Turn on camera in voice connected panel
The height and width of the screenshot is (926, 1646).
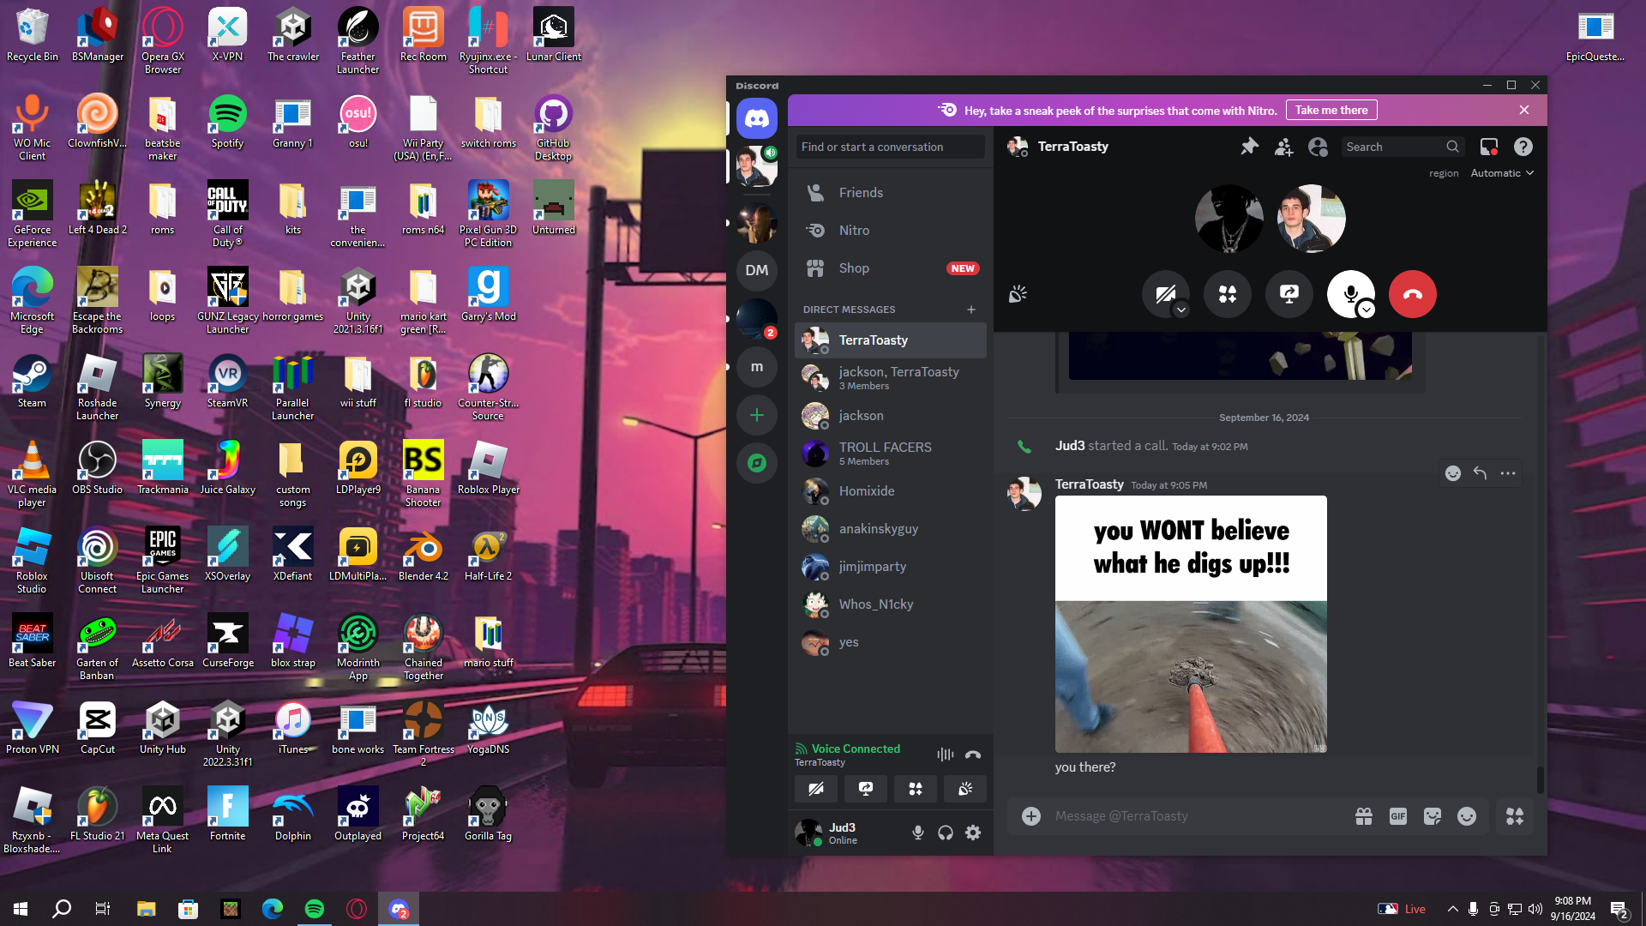click(816, 789)
